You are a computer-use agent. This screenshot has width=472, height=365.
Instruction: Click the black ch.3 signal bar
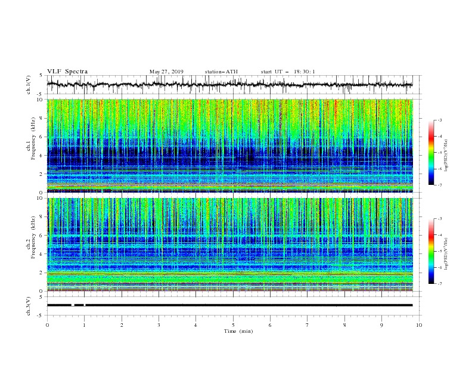[x=229, y=305]
